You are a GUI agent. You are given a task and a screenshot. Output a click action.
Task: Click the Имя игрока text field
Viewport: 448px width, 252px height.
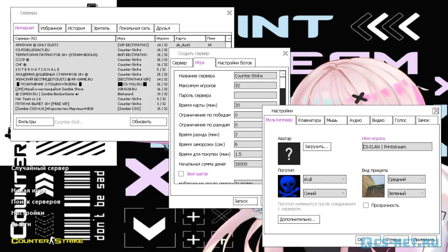coord(397,147)
